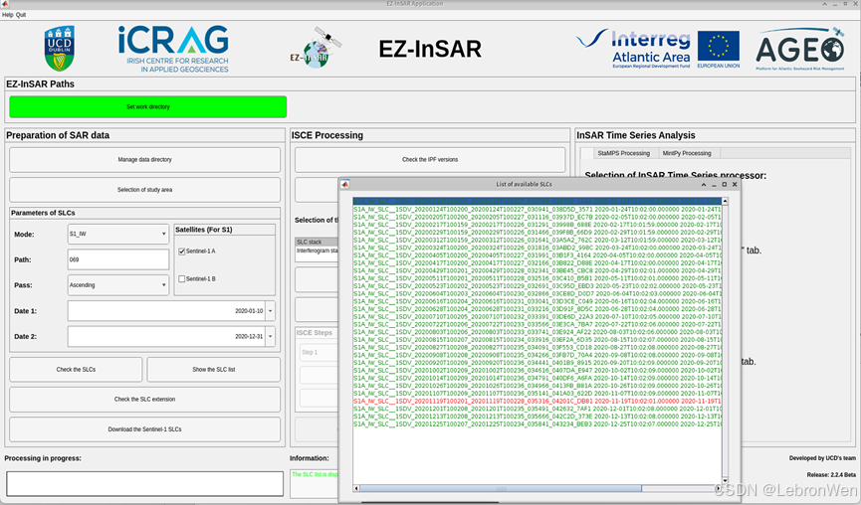Open the Pass dropdown showing Ascending
The height and width of the screenshot is (505, 861).
tap(118, 285)
